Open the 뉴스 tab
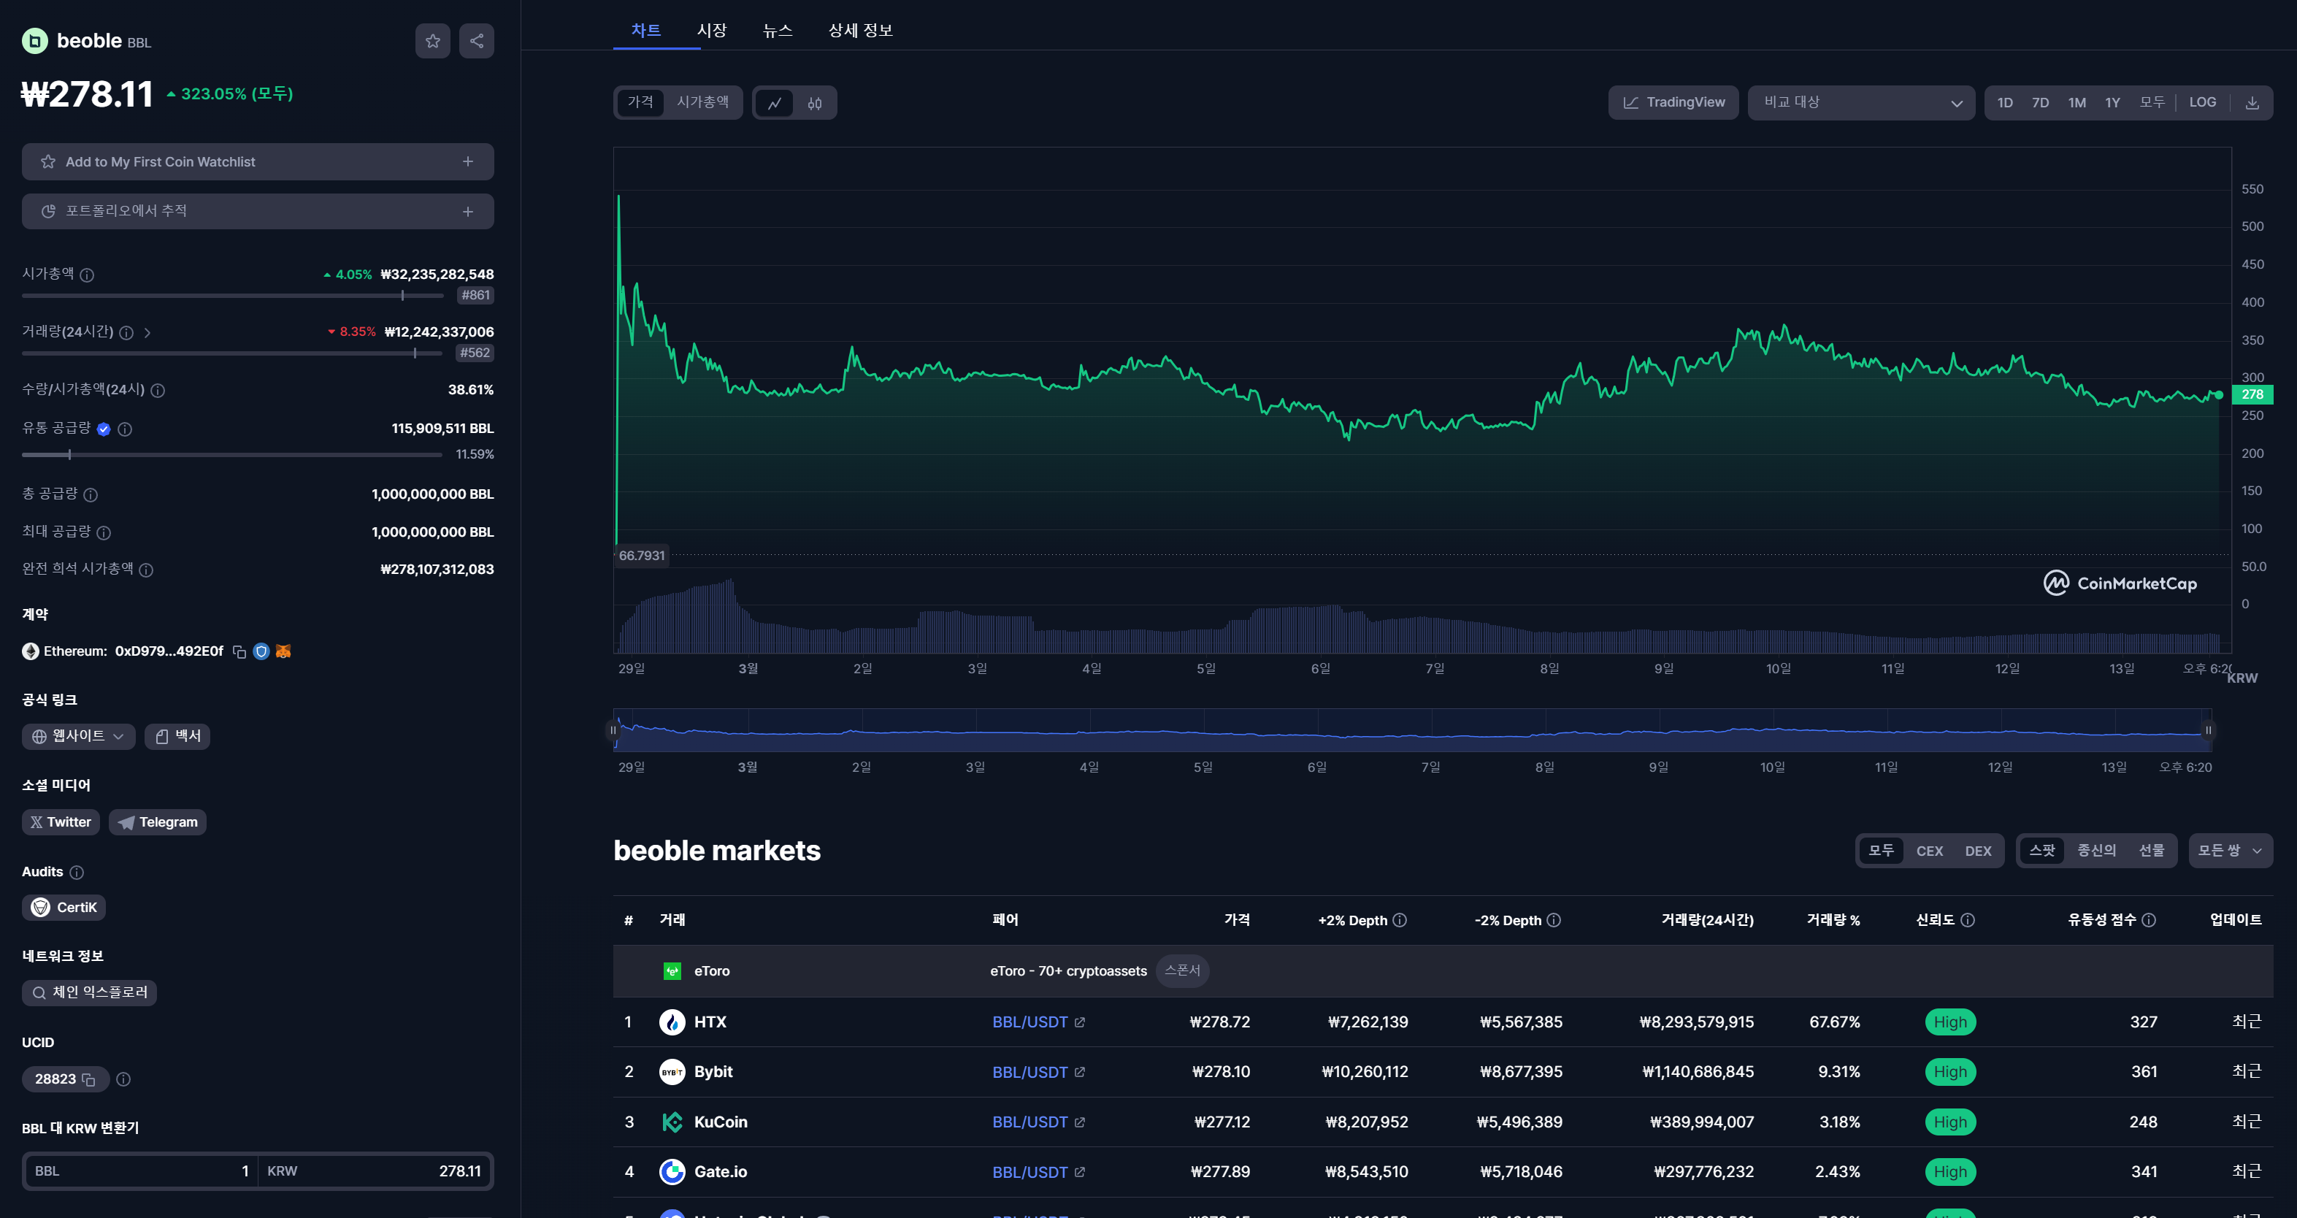2297x1218 pixels. coord(777,31)
